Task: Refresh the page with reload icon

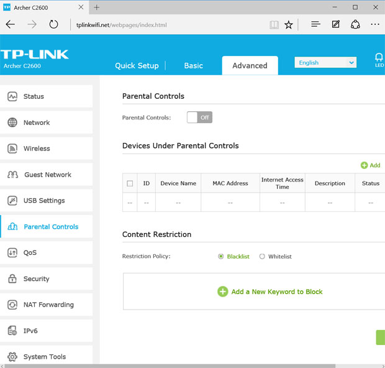Action: 53,25
